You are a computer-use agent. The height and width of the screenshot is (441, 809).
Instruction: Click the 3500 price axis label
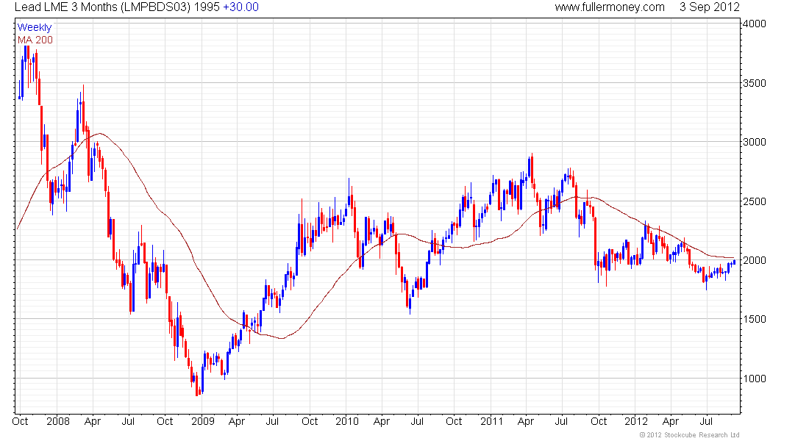coord(755,83)
